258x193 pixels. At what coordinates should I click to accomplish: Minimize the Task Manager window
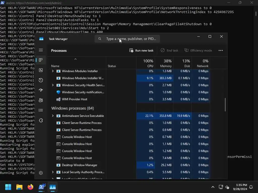click(x=199, y=36)
